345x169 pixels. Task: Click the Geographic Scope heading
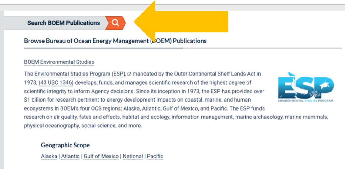click(65, 145)
